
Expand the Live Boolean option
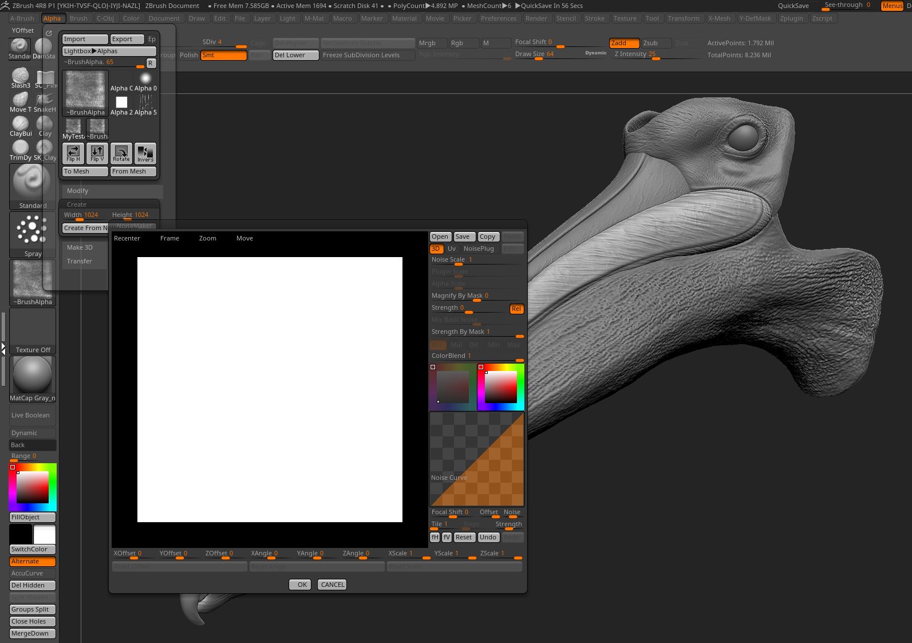coord(33,415)
